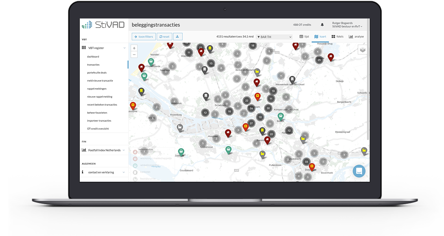Click the StiVAD logo

pyautogui.click(x=103, y=25)
